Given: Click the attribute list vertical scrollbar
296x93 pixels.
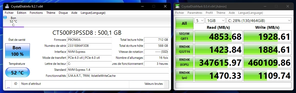Looking at the screenshot, I should tap(166, 84).
